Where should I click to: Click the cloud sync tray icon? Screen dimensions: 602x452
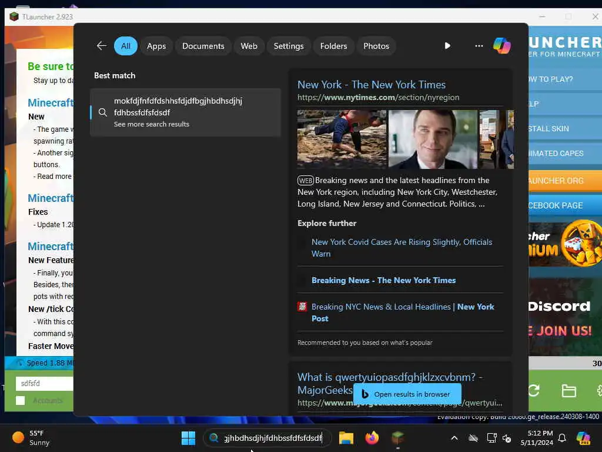(473, 438)
